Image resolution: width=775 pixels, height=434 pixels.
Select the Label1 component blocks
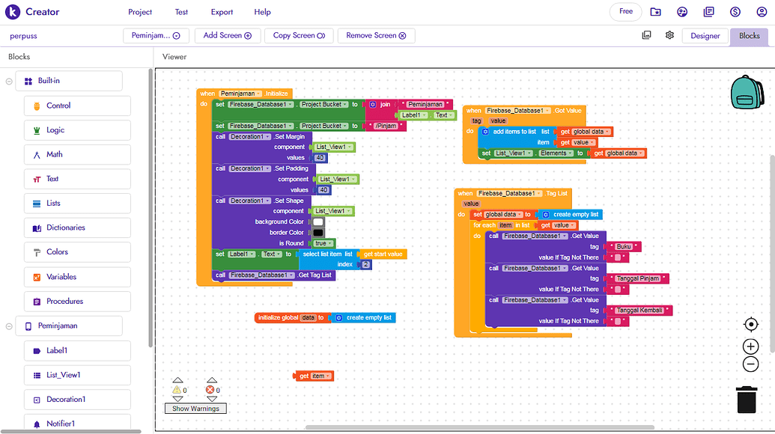pos(77,350)
